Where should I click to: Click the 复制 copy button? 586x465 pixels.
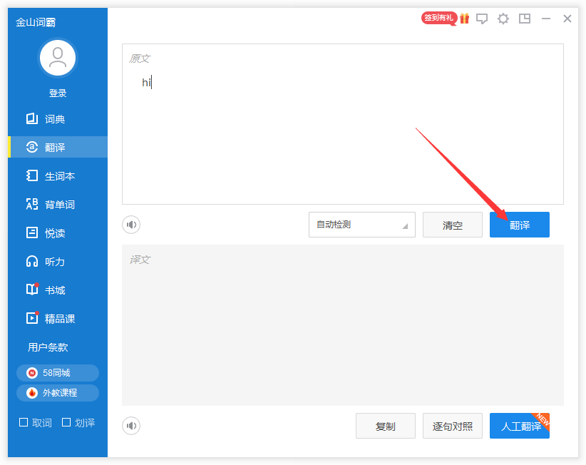(x=385, y=426)
